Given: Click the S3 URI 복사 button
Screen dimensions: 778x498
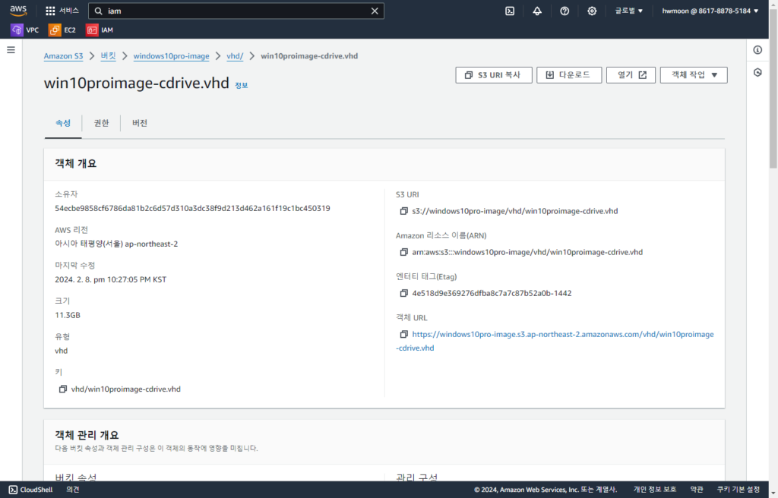Looking at the screenshot, I should point(494,75).
